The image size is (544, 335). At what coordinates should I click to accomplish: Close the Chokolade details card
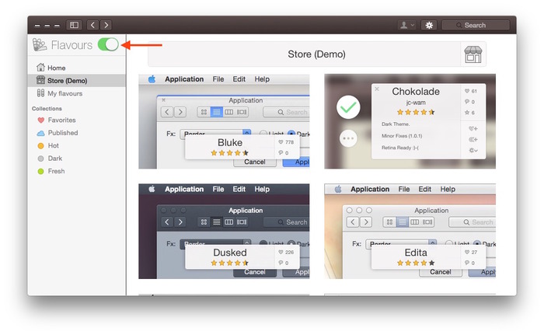377,89
